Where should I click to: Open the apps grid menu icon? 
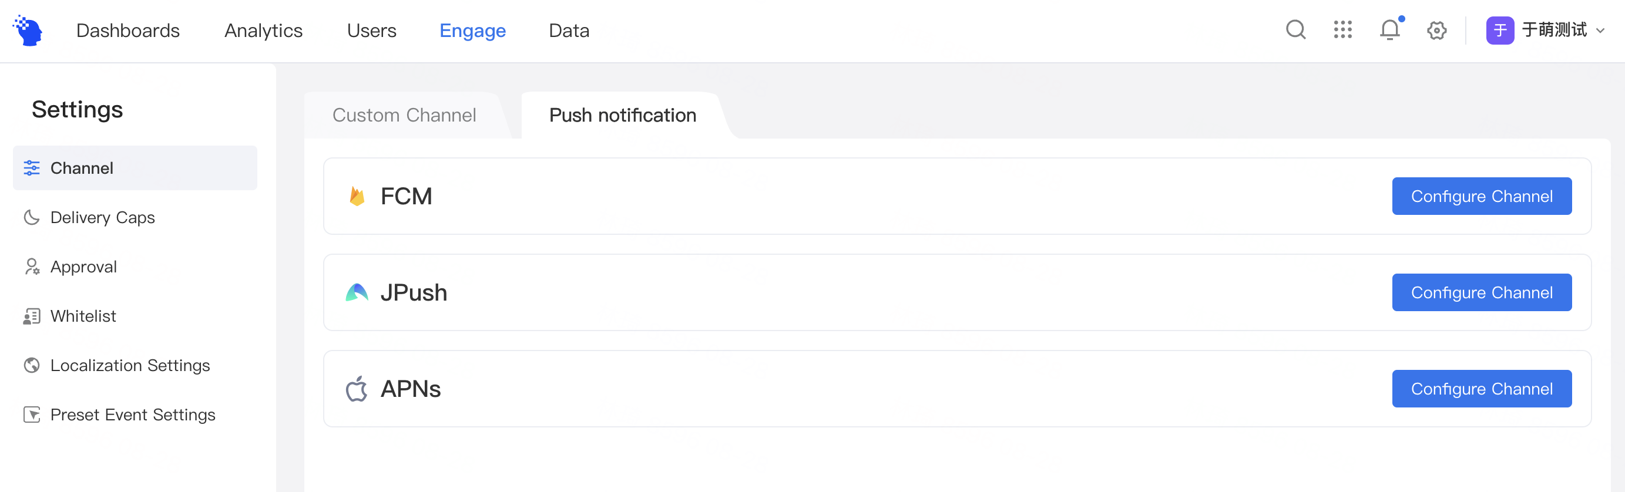1343,29
